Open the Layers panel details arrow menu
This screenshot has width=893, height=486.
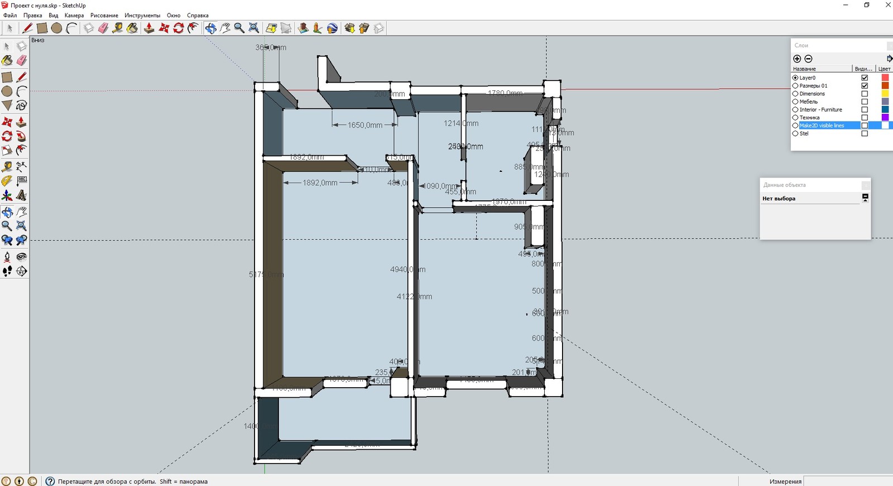point(889,59)
